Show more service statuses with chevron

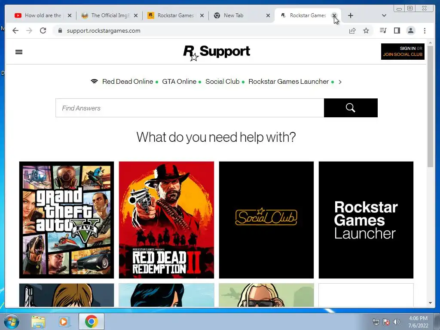(x=340, y=82)
